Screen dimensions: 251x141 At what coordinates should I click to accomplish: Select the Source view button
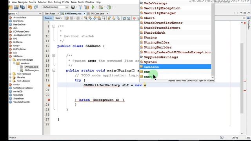tap(48, 18)
